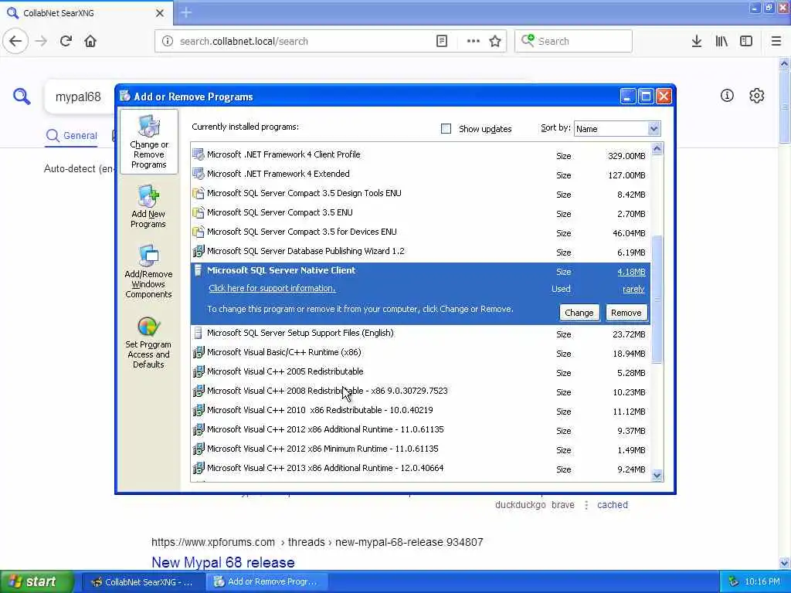Click SearXNG query field containing mypal68
791x593 pixels.
(78, 97)
